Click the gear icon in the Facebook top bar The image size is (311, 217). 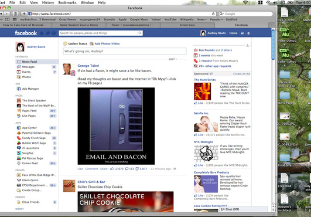tap(248, 33)
